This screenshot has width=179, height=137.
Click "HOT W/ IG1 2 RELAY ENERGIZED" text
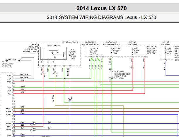(x=91, y=43)
